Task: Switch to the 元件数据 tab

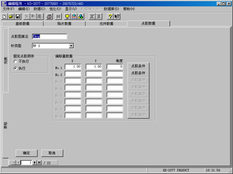Action: pos(106,24)
